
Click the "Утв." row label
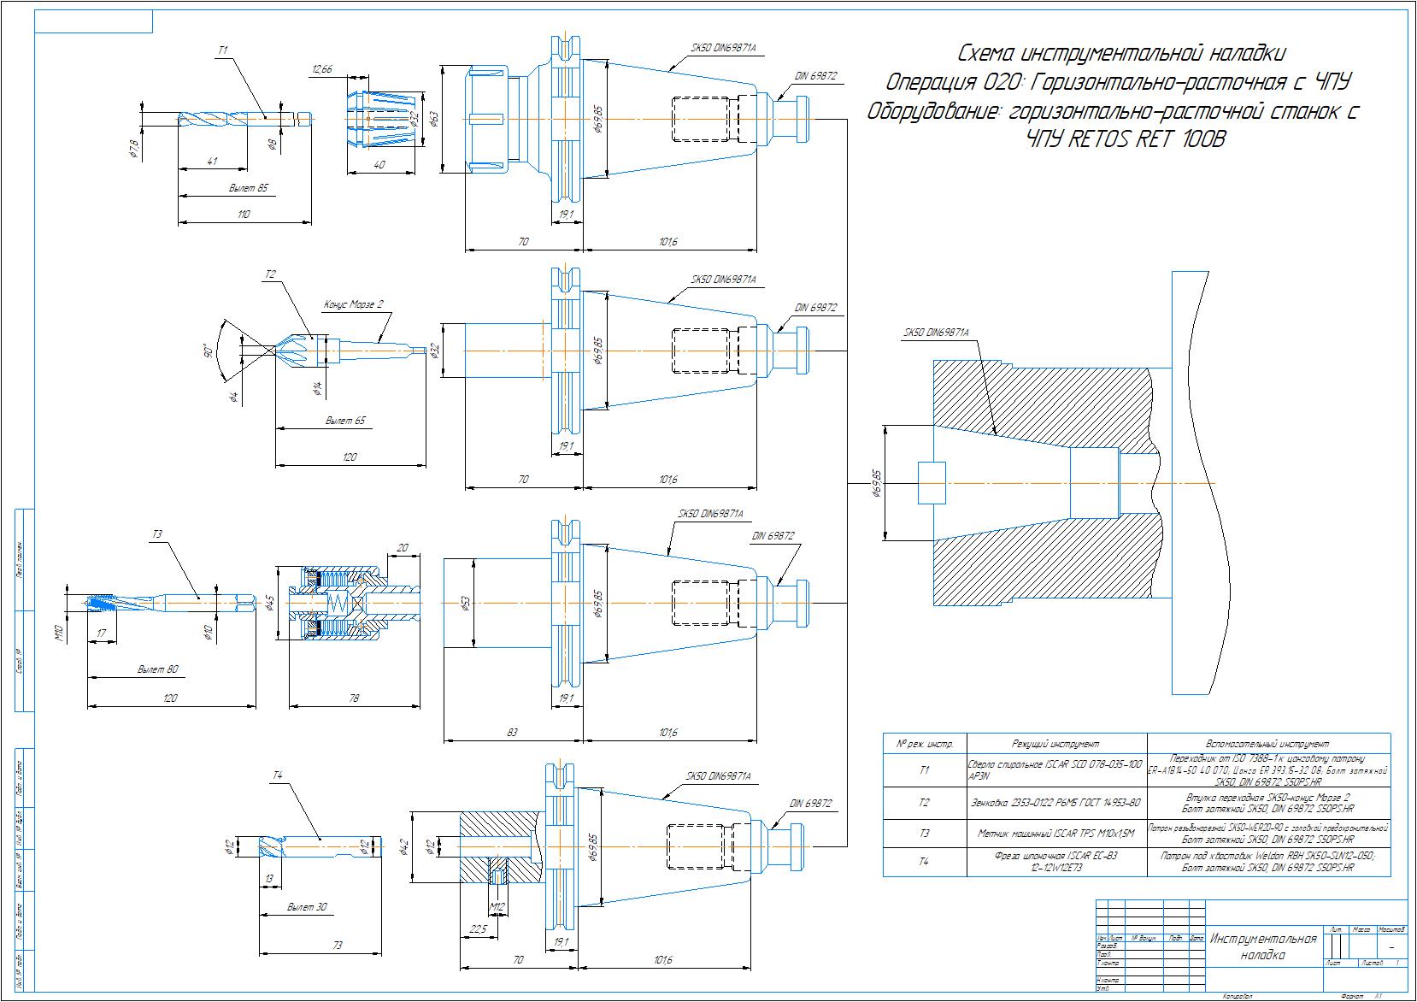click(1103, 987)
